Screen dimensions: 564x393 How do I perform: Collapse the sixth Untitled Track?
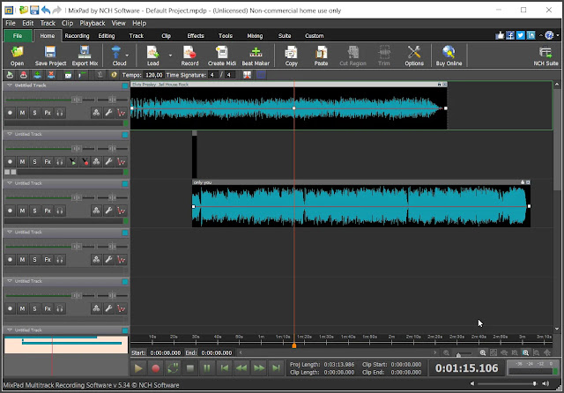pos(10,330)
